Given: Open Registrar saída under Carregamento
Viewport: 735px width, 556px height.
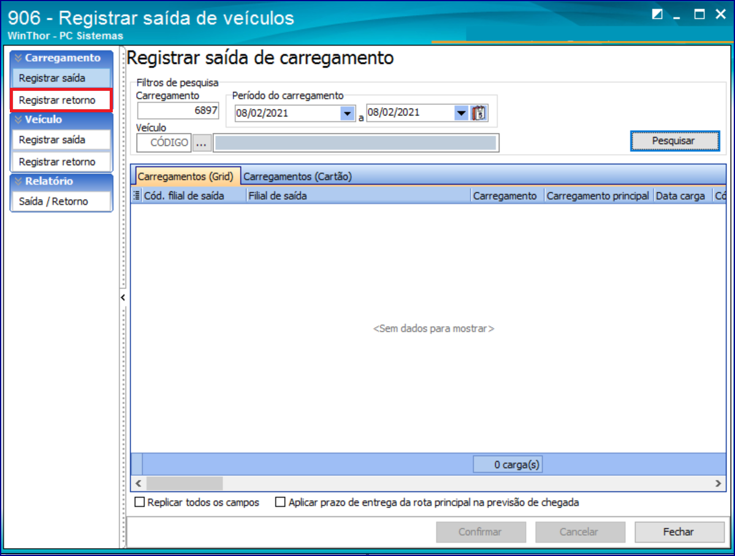Looking at the screenshot, I should [61, 78].
